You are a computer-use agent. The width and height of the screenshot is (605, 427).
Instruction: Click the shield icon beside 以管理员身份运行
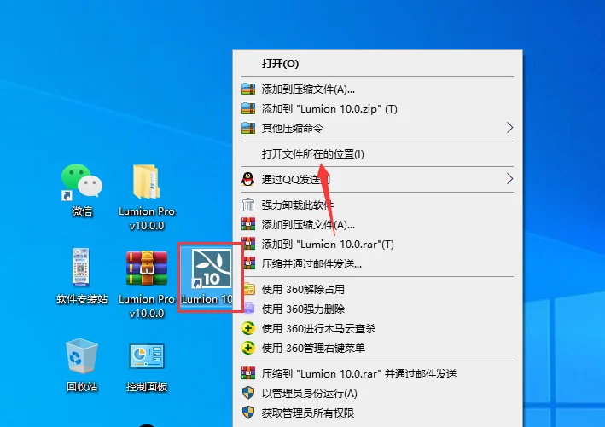coord(248,393)
